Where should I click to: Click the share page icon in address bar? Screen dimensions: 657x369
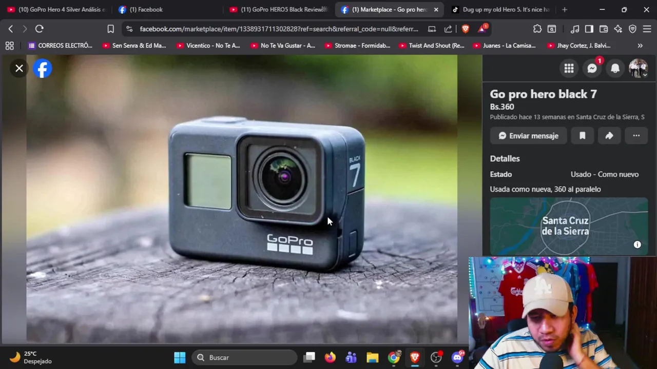[x=448, y=29]
